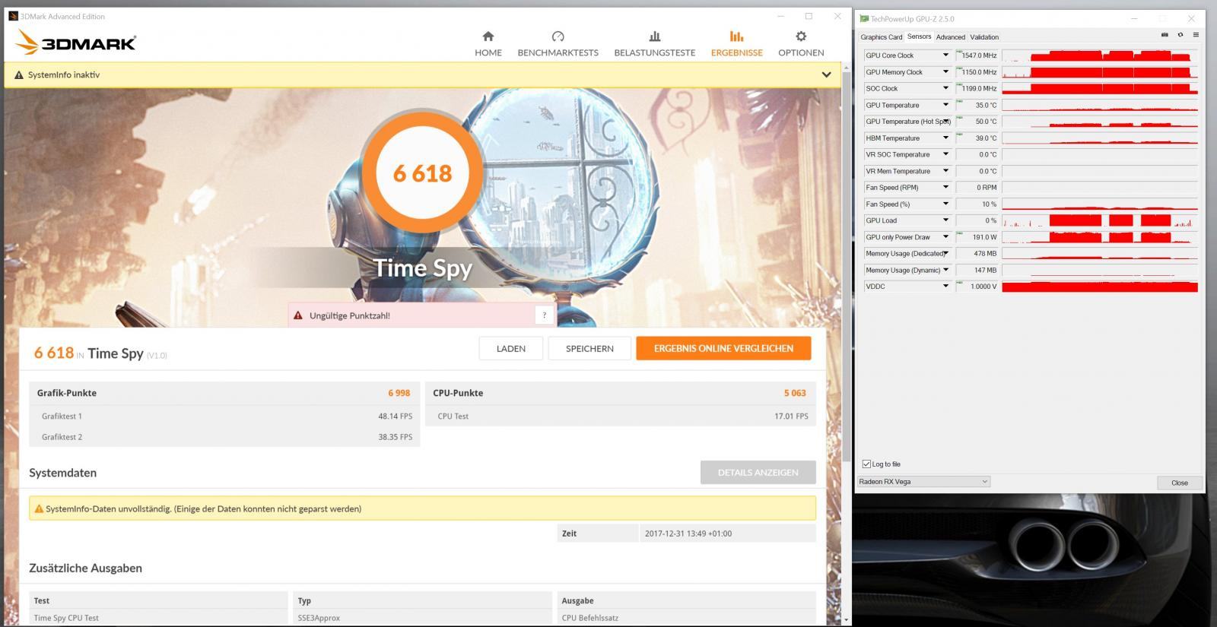Click Close button in GPU-Z

click(1179, 483)
